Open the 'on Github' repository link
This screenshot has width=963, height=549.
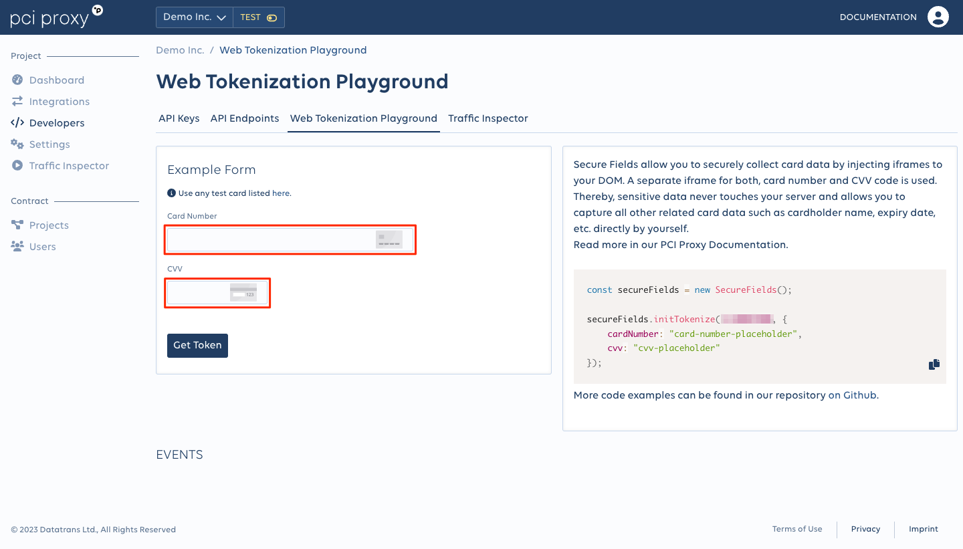coord(852,395)
